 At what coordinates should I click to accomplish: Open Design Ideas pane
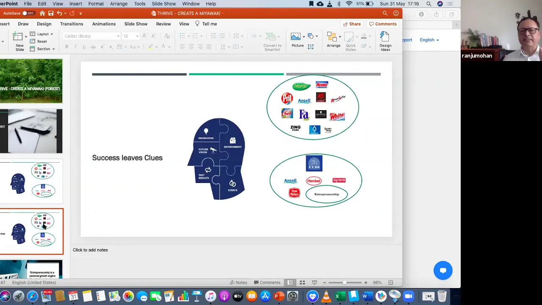tap(385, 42)
